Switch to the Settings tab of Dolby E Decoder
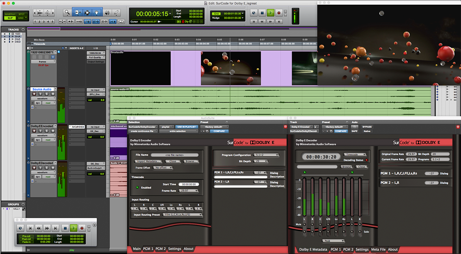Viewport: 461px width, 254px height. (362, 249)
